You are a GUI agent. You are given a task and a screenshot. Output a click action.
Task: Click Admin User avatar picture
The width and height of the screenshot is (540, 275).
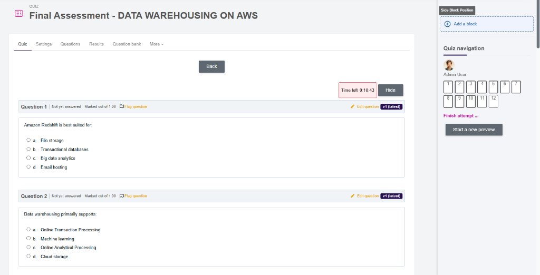click(x=449, y=65)
